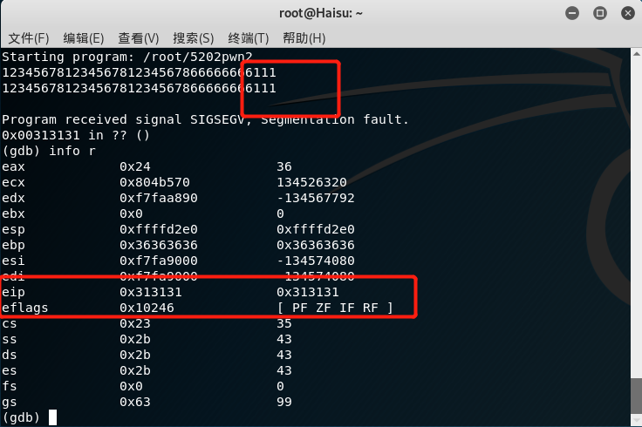Click the esi value 0xf7fa9000
642x427 pixels.
159,261
